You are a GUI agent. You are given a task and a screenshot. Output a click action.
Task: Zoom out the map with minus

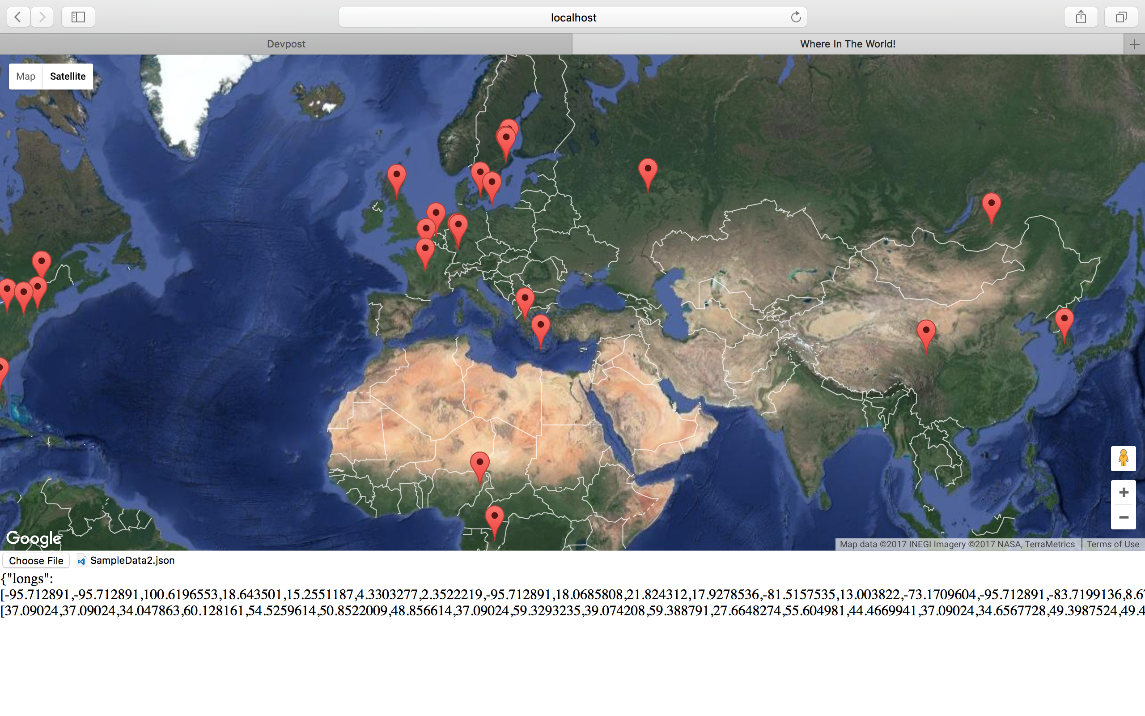[1123, 517]
